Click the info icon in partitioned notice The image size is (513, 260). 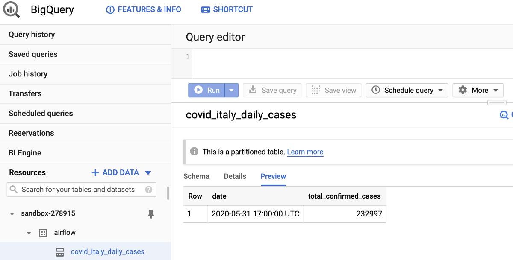[x=194, y=152]
